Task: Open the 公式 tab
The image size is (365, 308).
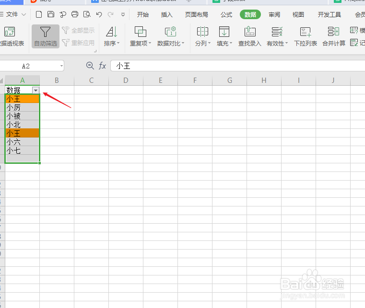Action: tap(226, 15)
